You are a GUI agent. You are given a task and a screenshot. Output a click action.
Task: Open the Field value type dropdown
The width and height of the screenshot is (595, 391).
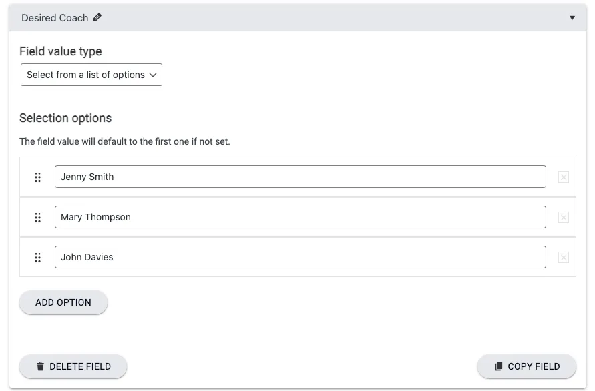click(91, 75)
